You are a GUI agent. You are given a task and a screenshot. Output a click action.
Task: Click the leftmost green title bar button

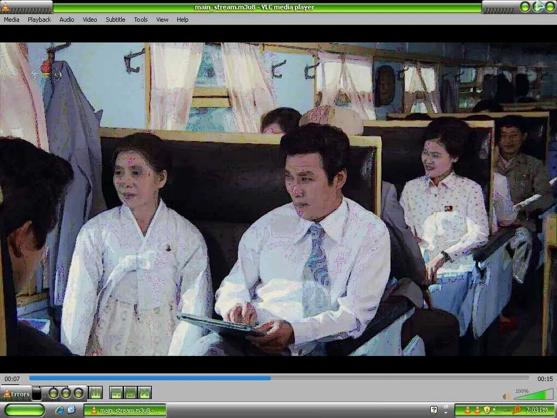click(525, 7)
